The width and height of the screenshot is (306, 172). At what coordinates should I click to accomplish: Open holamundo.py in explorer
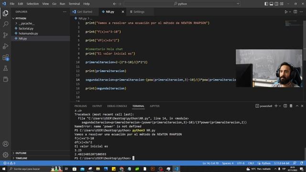click(x=28, y=33)
